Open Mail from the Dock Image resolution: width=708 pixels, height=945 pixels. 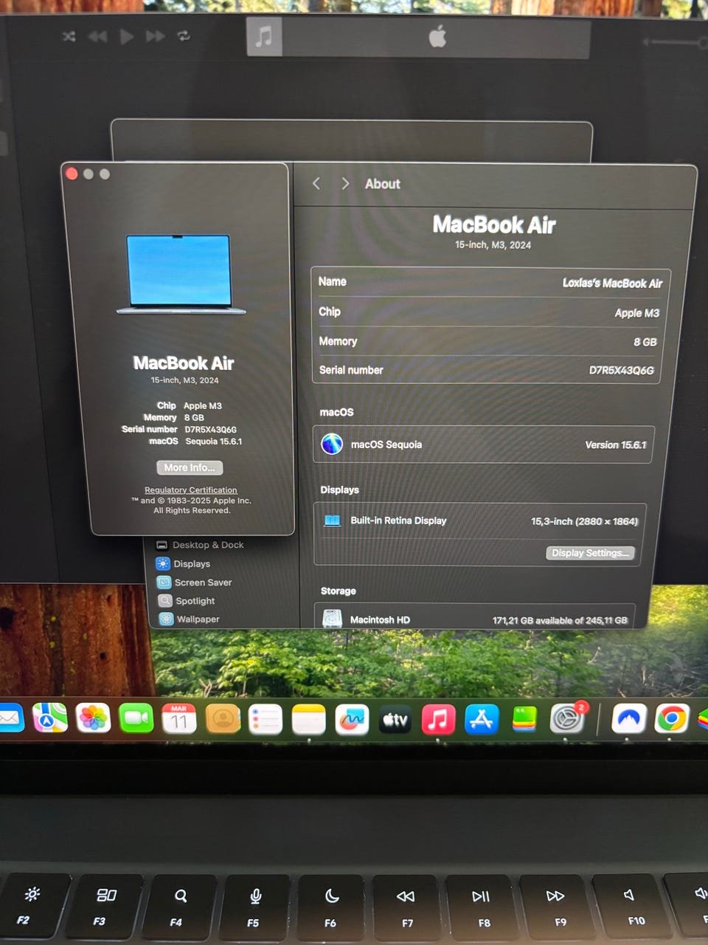[10, 718]
